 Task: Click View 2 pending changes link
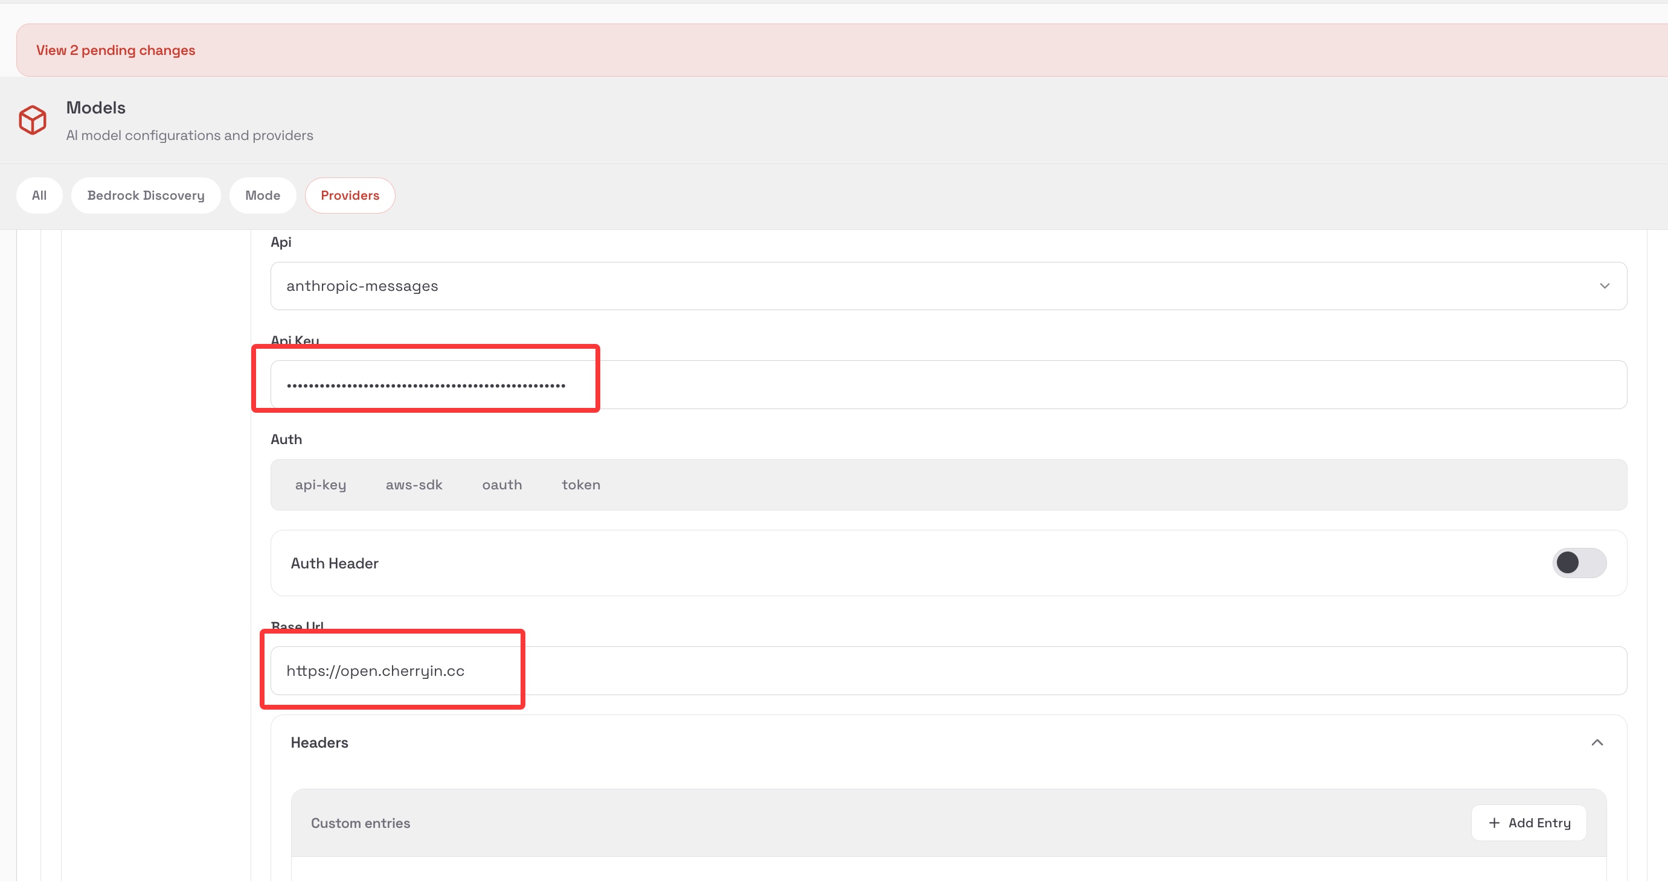(116, 51)
